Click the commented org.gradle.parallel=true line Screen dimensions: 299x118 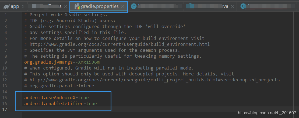click(59, 86)
